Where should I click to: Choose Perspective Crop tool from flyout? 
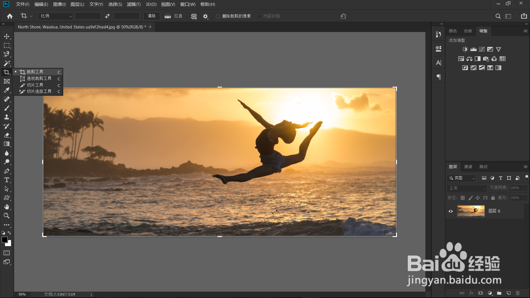pos(39,79)
